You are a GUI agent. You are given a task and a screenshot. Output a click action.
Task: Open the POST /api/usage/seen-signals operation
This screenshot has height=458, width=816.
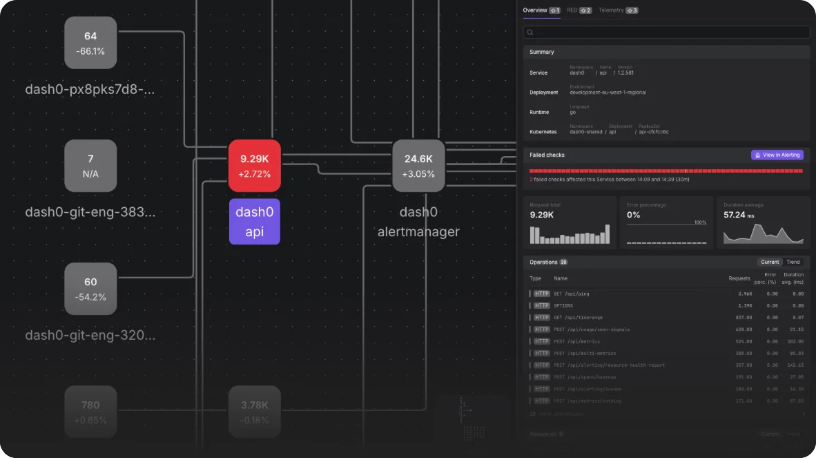667,330
